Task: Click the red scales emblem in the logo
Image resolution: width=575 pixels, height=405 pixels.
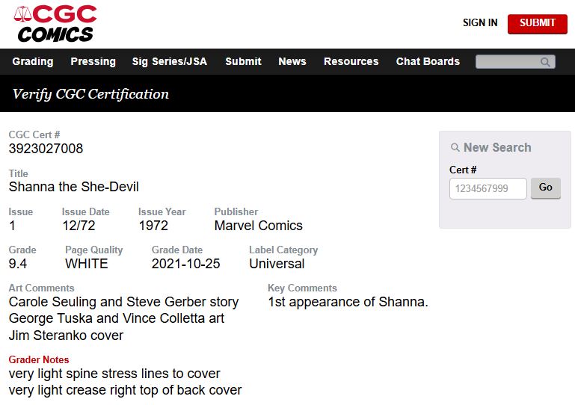Action: click(x=23, y=14)
